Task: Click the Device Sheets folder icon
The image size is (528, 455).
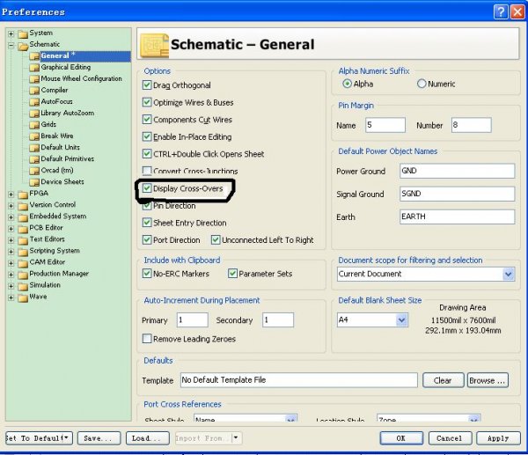Action: click(34, 182)
